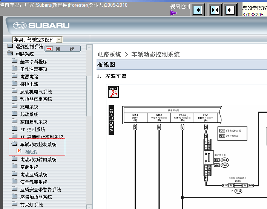The height and width of the screenshot is (209, 267).
Task: Click the VDC(L)-01 diagram label
Action: click(111, 120)
